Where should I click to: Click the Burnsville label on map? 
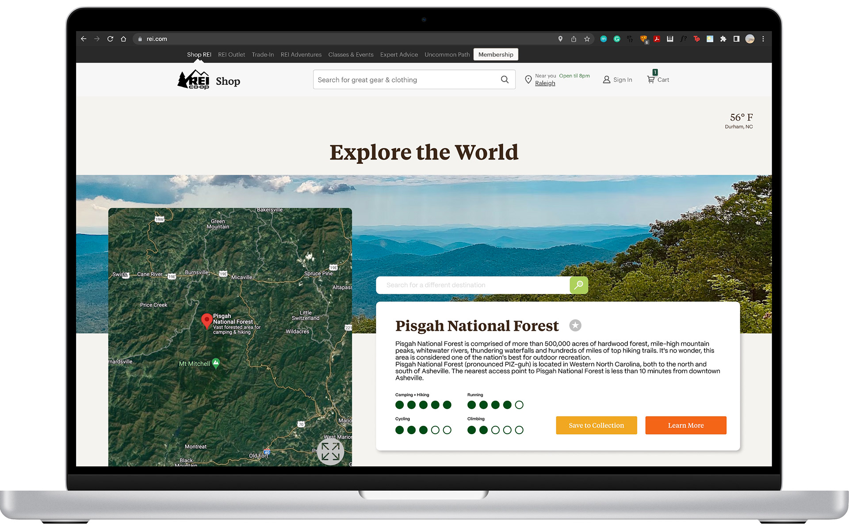point(197,273)
